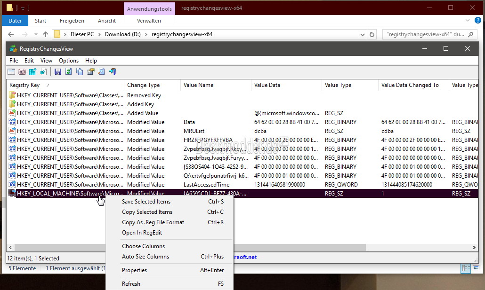Click the icon of the Added Value row
This screenshot has height=290, width=485.
pyautogui.click(x=12, y=113)
